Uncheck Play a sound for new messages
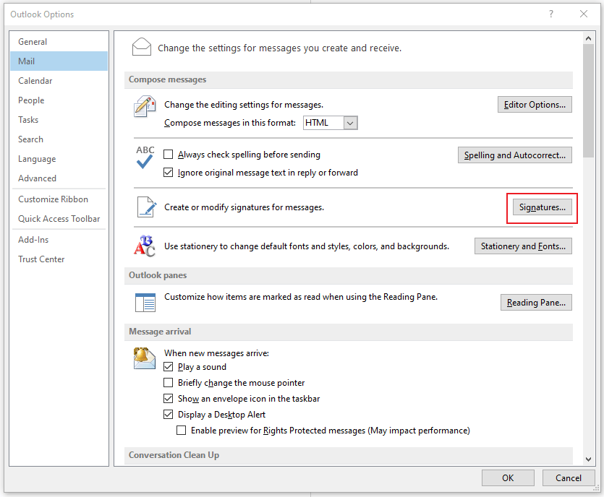This screenshot has height=497, width=604. pos(168,366)
